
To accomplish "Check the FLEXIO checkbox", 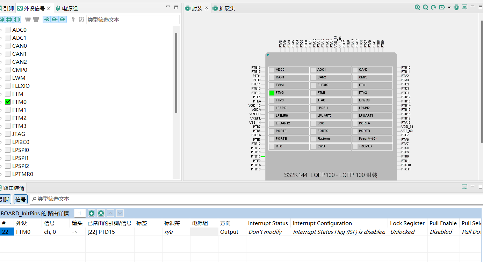I will tap(8, 86).
